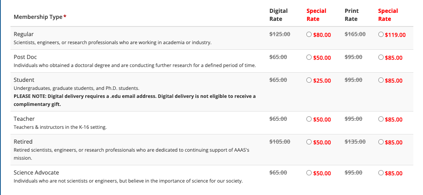Pick Teacher digital $50.00 rate option
This screenshot has height=195, width=423.
click(x=309, y=119)
